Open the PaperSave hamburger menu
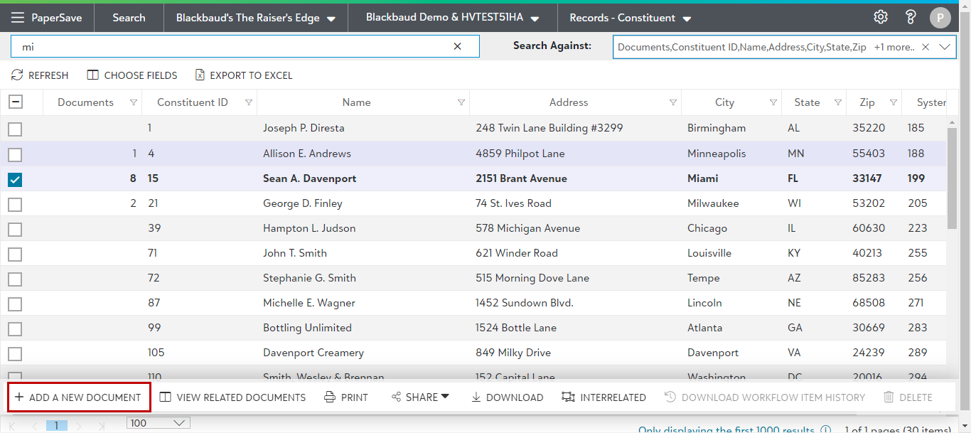Screen dimensions: 971x433 [x=18, y=18]
